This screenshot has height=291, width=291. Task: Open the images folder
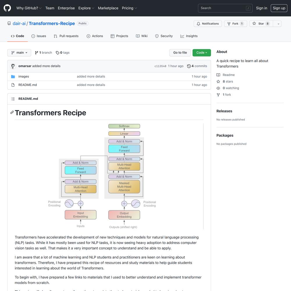24,77
